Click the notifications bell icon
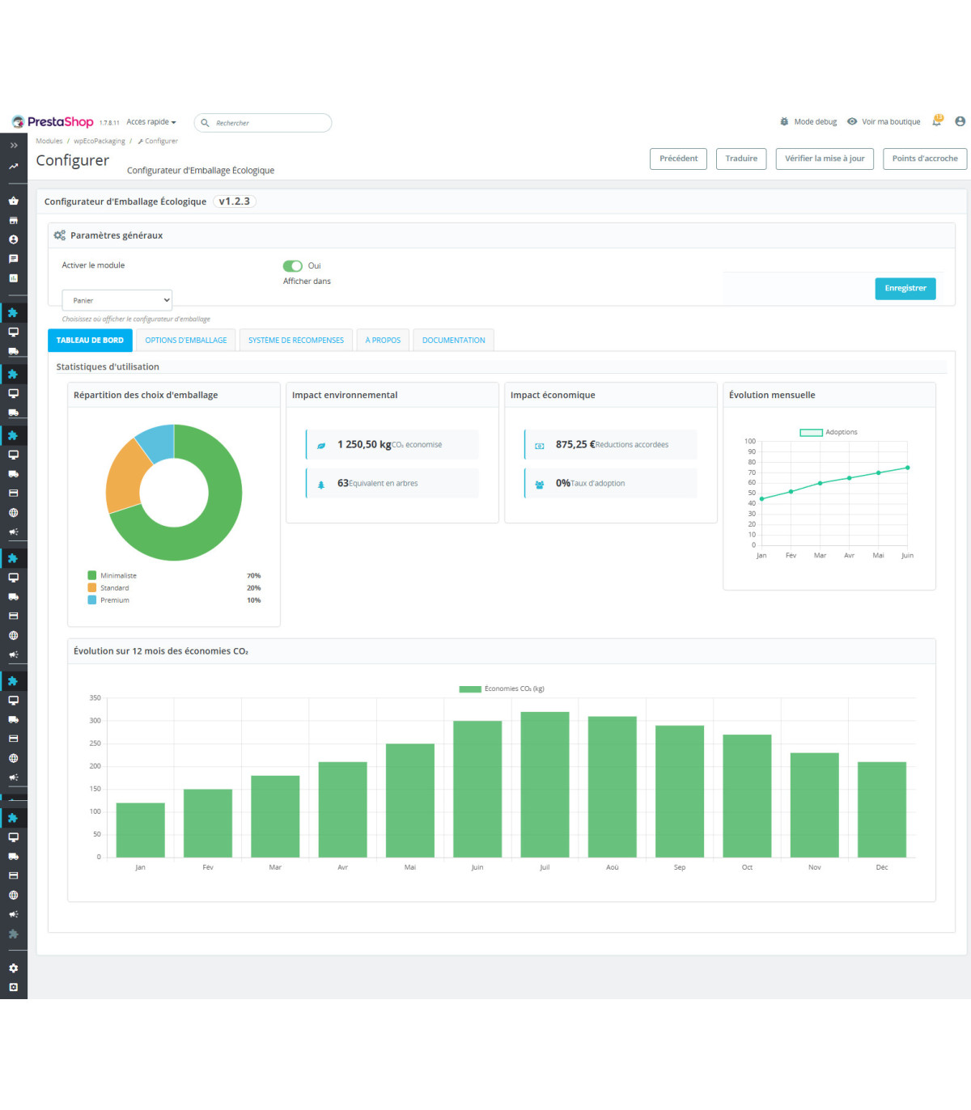Image resolution: width=971 pixels, height=1110 pixels. click(937, 121)
